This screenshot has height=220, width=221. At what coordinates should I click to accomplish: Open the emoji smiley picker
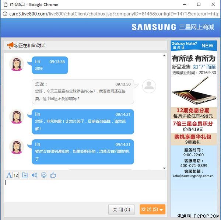(44, 175)
